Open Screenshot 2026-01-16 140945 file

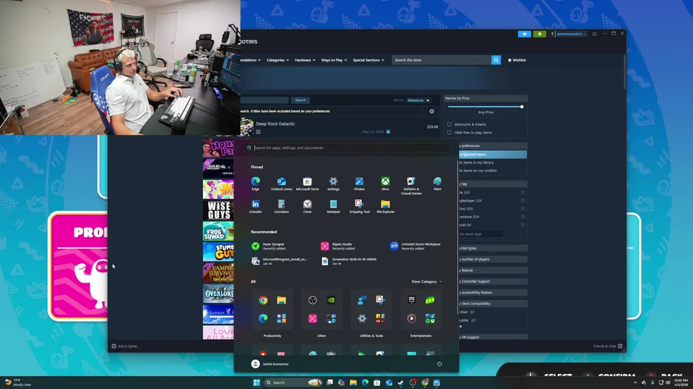(x=348, y=261)
